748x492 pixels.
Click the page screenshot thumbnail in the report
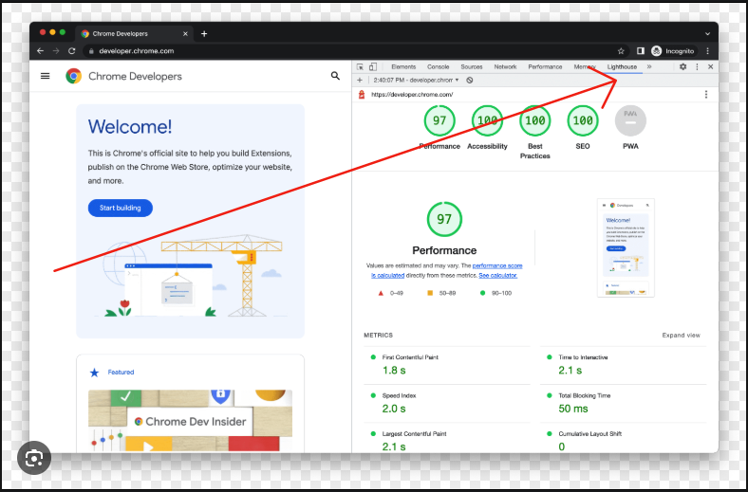(626, 247)
